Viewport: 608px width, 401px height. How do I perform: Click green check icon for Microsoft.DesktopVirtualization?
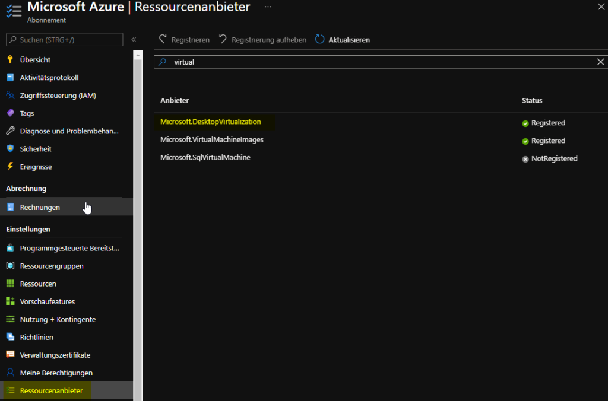pyautogui.click(x=525, y=123)
